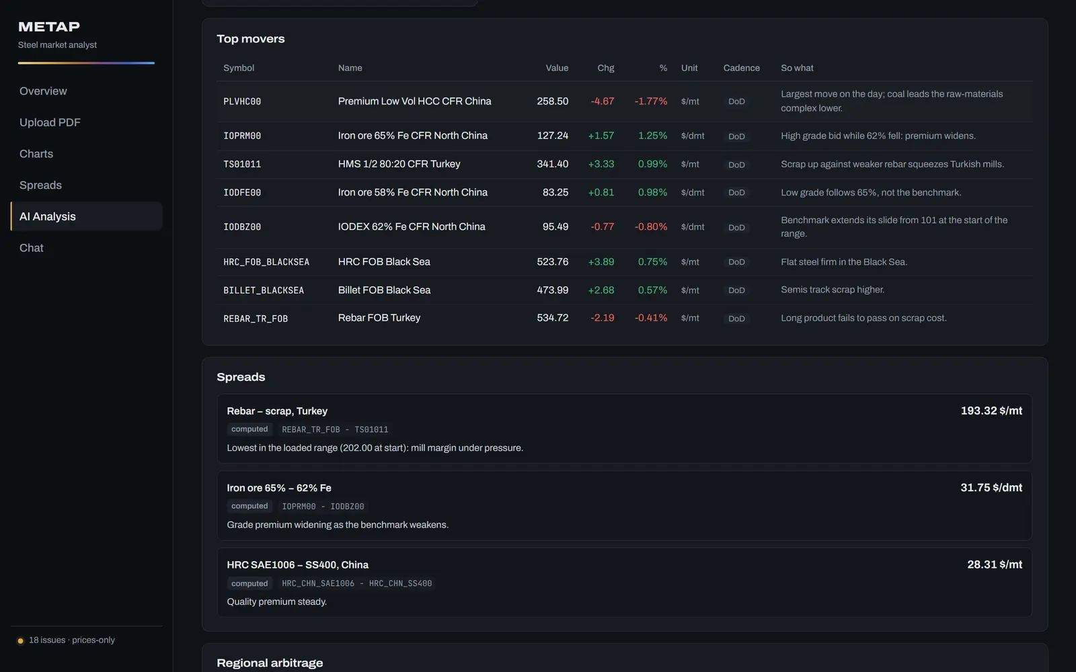
Task: Click the Top movers heading
Action: pyautogui.click(x=251, y=39)
